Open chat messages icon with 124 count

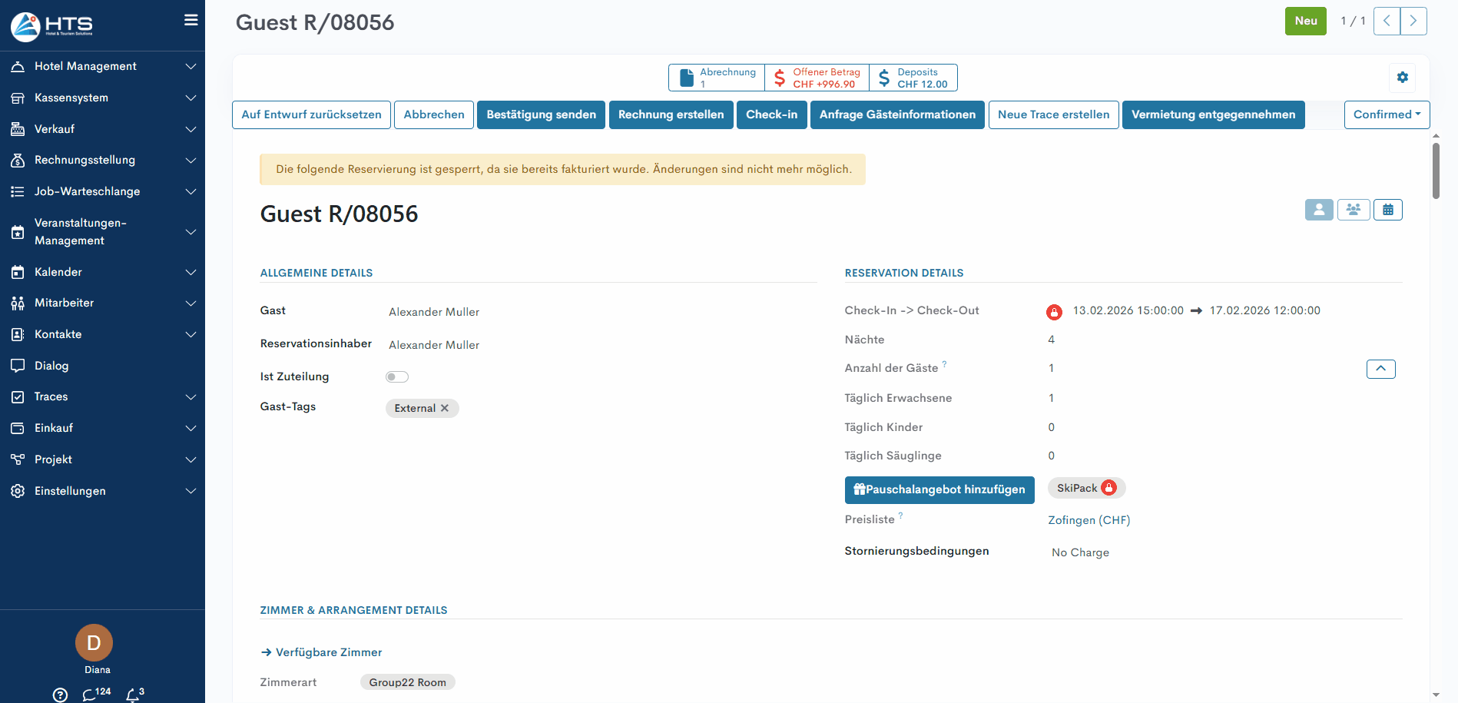(x=90, y=695)
